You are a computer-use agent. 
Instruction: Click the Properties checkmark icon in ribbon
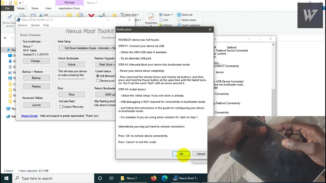tap(151, 17)
